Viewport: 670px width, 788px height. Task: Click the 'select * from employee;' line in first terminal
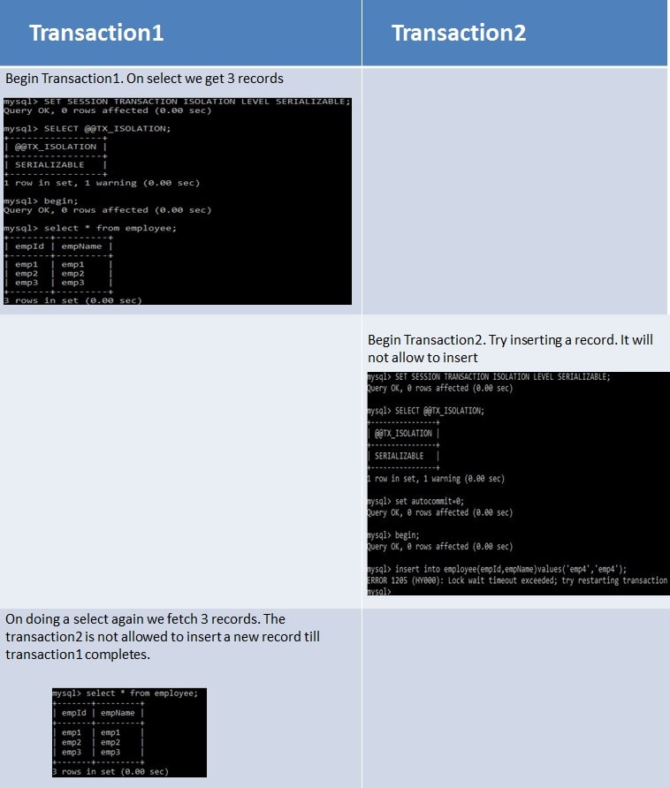90,228
